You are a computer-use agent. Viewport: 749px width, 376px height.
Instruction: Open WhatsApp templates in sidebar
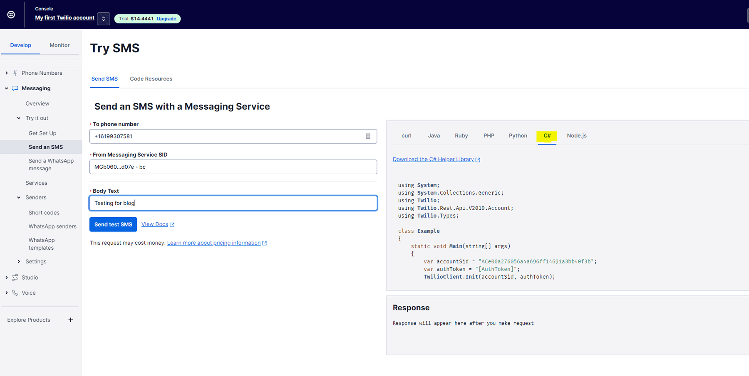point(42,244)
